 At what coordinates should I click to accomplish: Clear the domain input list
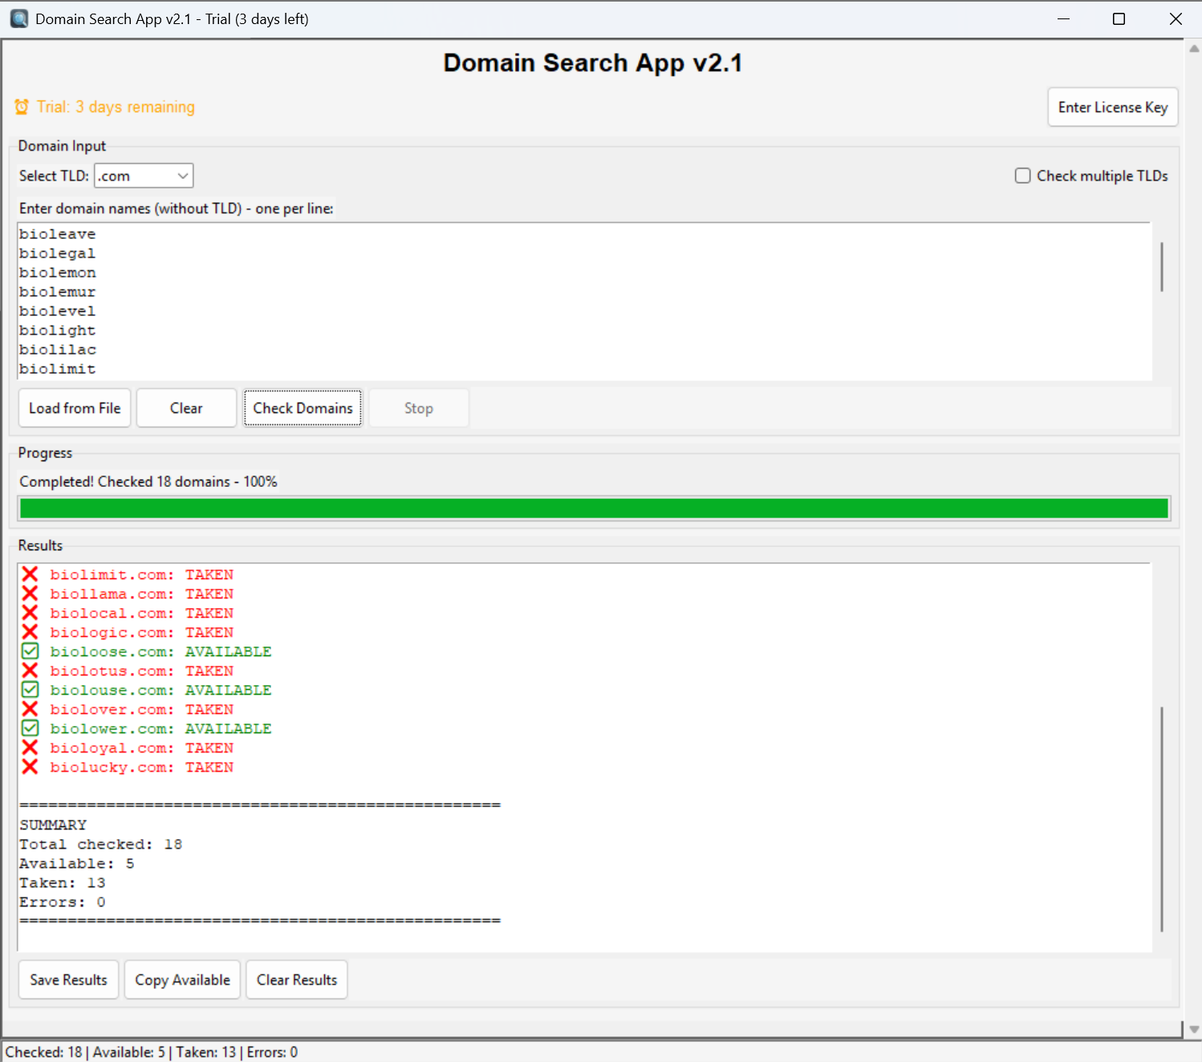point(186,408)
